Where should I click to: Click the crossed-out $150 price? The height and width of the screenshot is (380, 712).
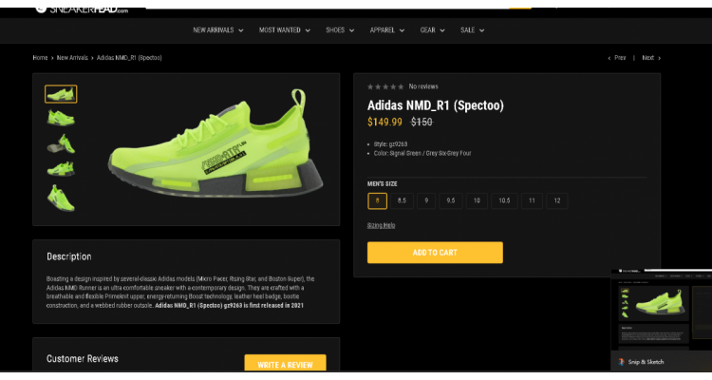[422, 122]
